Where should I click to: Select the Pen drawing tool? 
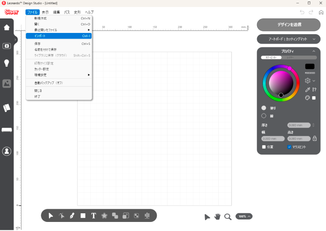click(x=72, y=216)
